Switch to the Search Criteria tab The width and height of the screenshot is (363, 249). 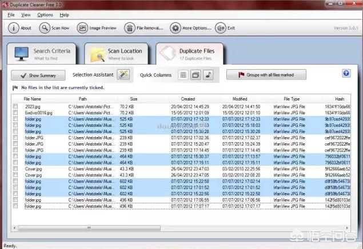click(x=42, y=54)
